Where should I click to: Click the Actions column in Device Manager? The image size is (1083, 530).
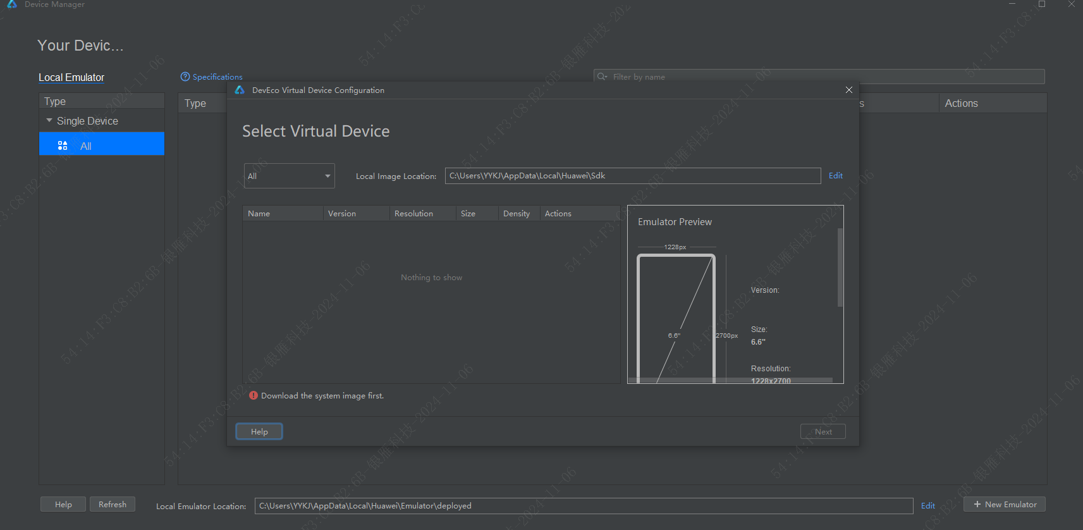pyautogui.click(x=993, y=103)
